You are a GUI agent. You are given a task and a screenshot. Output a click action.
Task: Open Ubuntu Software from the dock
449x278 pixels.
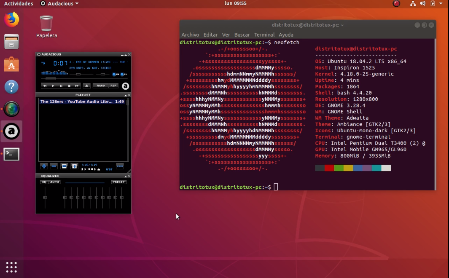point(11,64)
